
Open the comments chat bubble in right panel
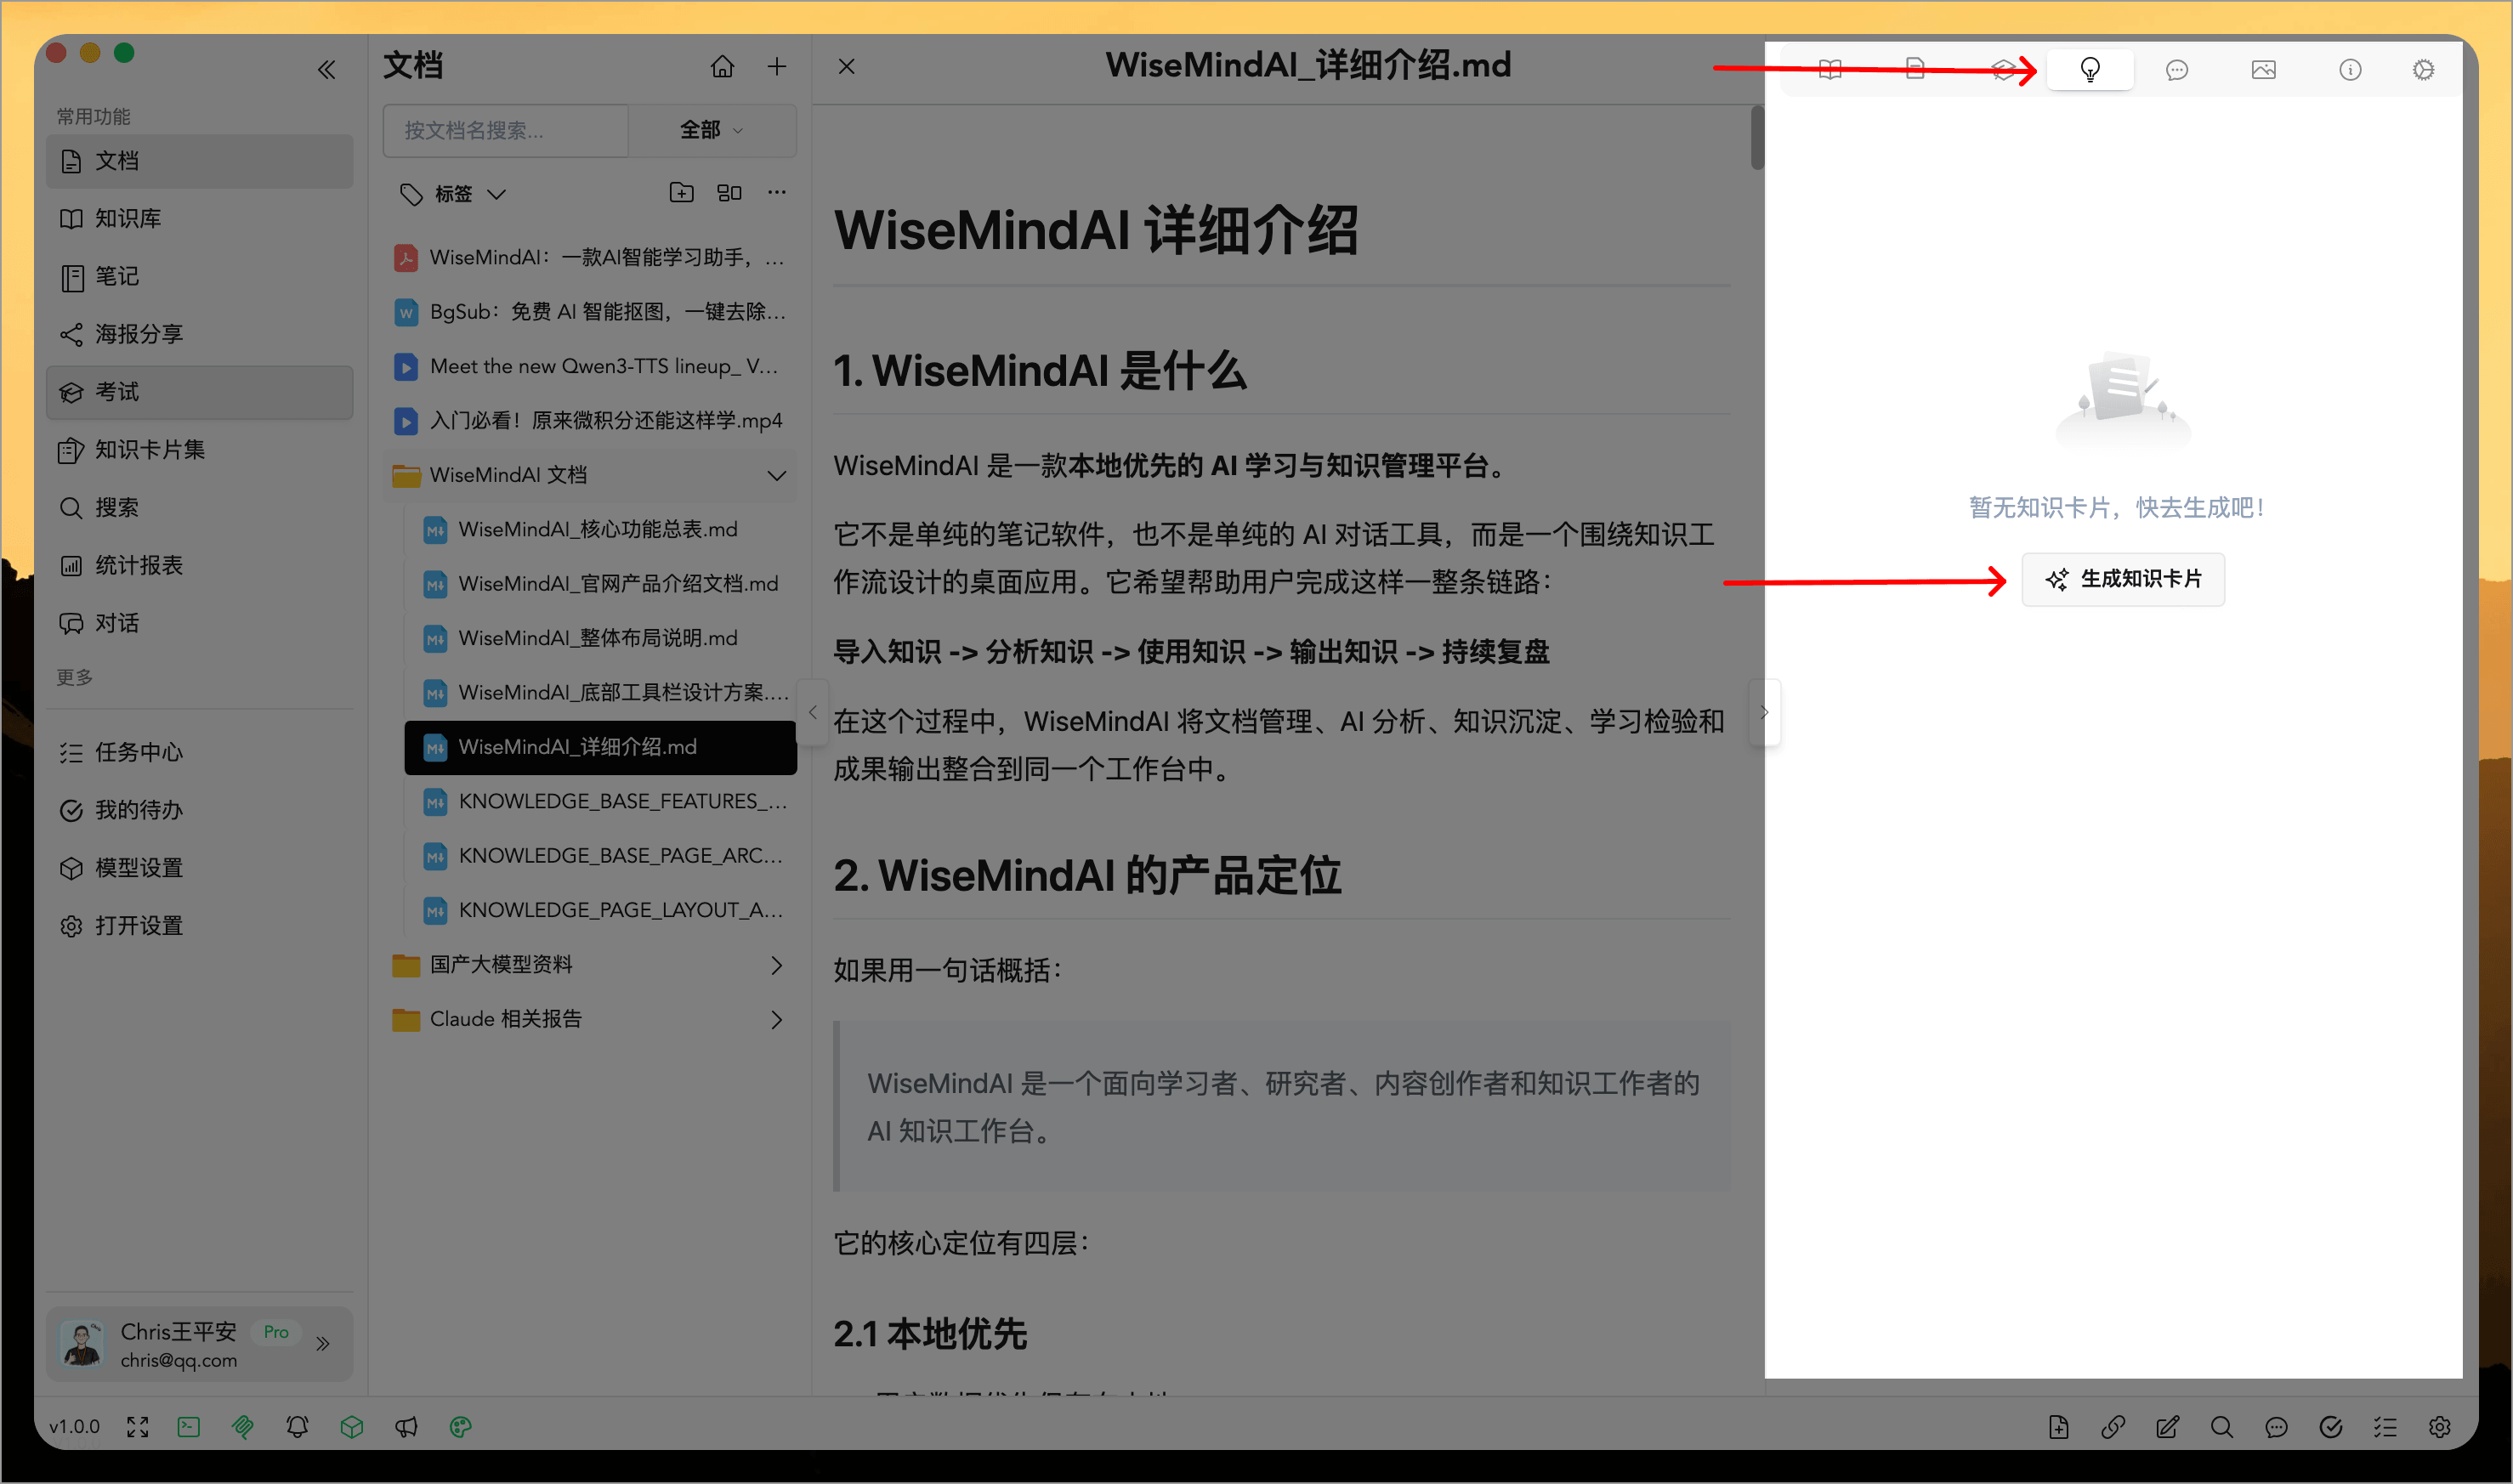[x=2176, y=69]
